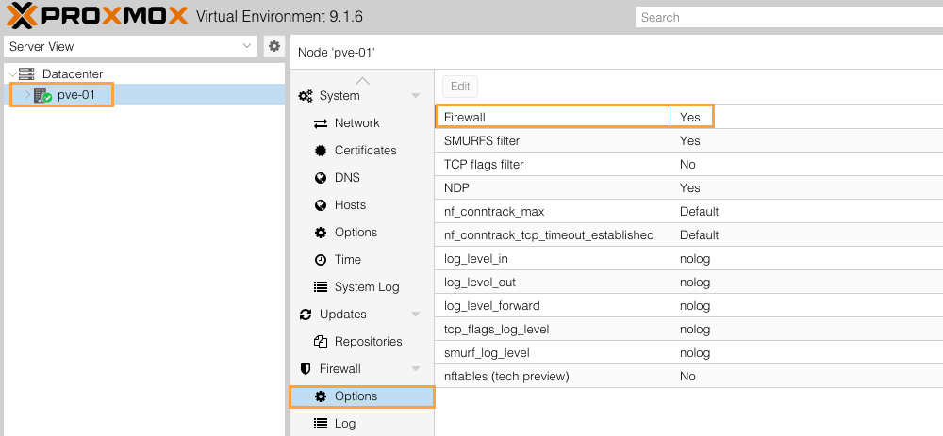Open the DNS menu item

coord(361,178)
